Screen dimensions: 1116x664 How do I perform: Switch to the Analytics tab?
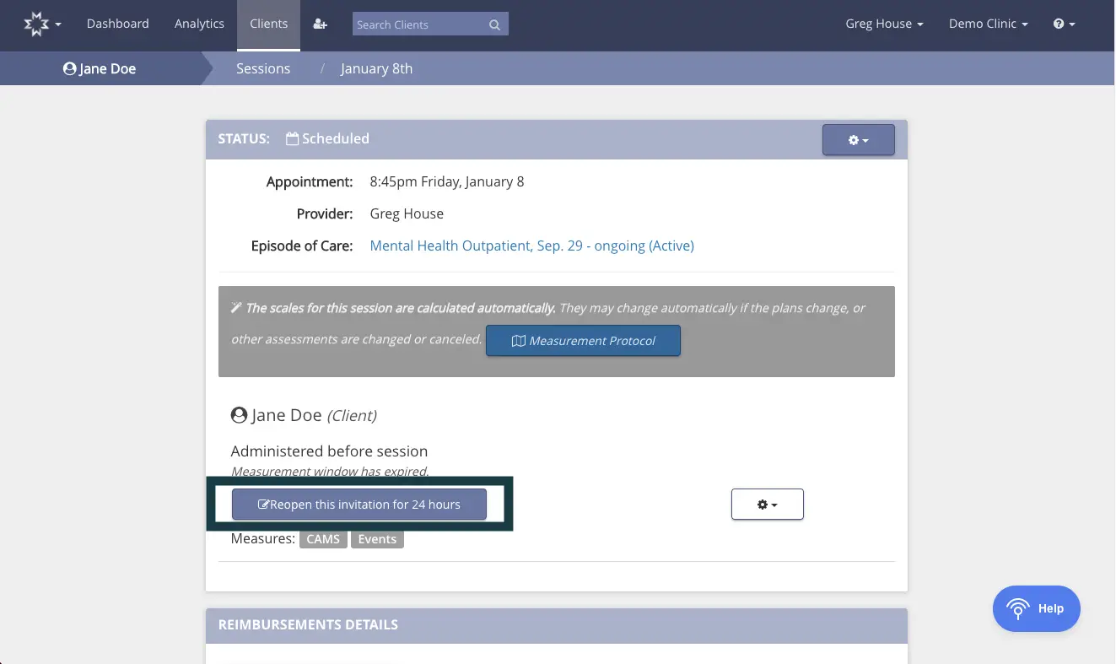click(199, 24)
